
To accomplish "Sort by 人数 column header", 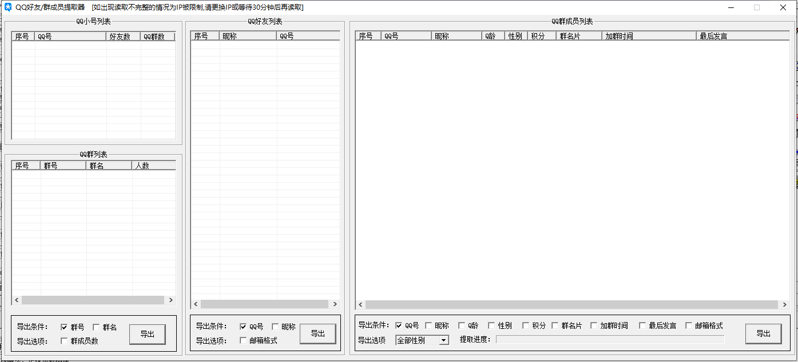I will [x=154, y=166].
